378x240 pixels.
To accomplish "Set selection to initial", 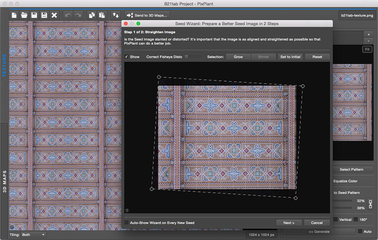I will coord(290,57).
